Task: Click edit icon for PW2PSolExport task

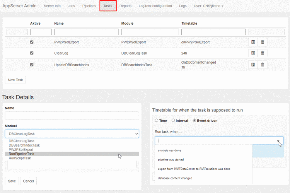Action: click(253, 42)
